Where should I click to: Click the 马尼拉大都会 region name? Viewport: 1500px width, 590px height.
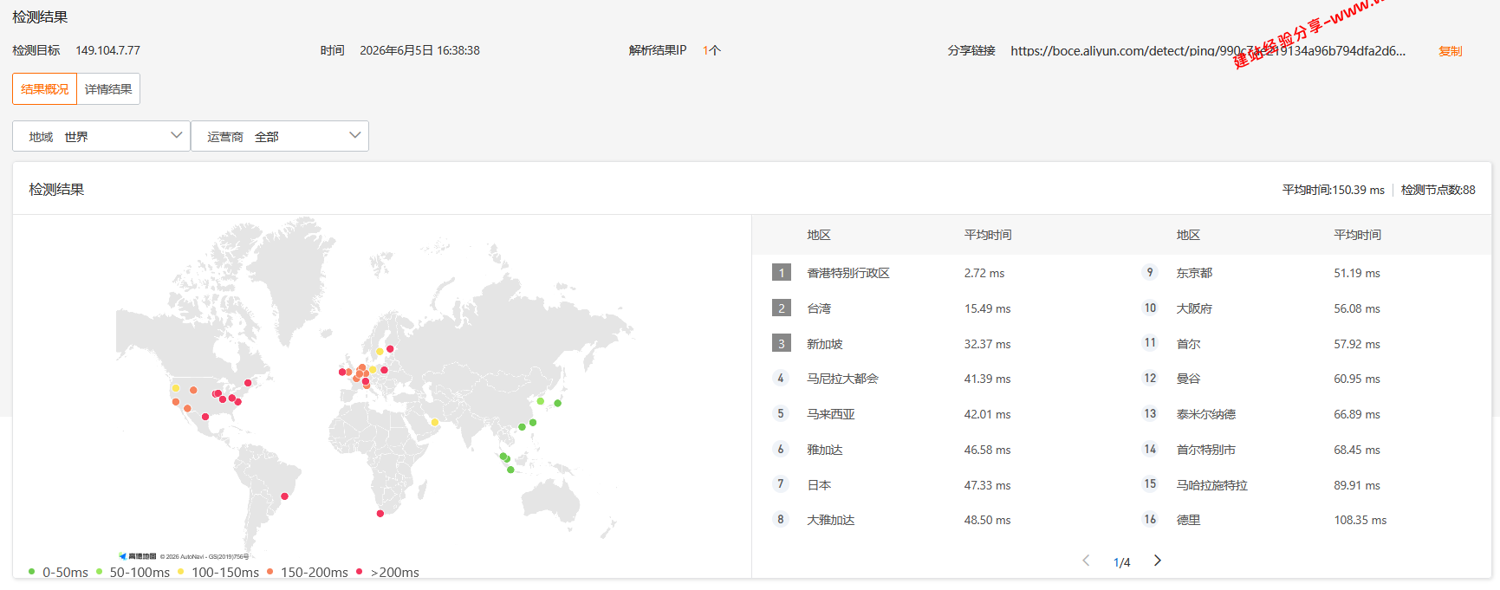point(842,379)
